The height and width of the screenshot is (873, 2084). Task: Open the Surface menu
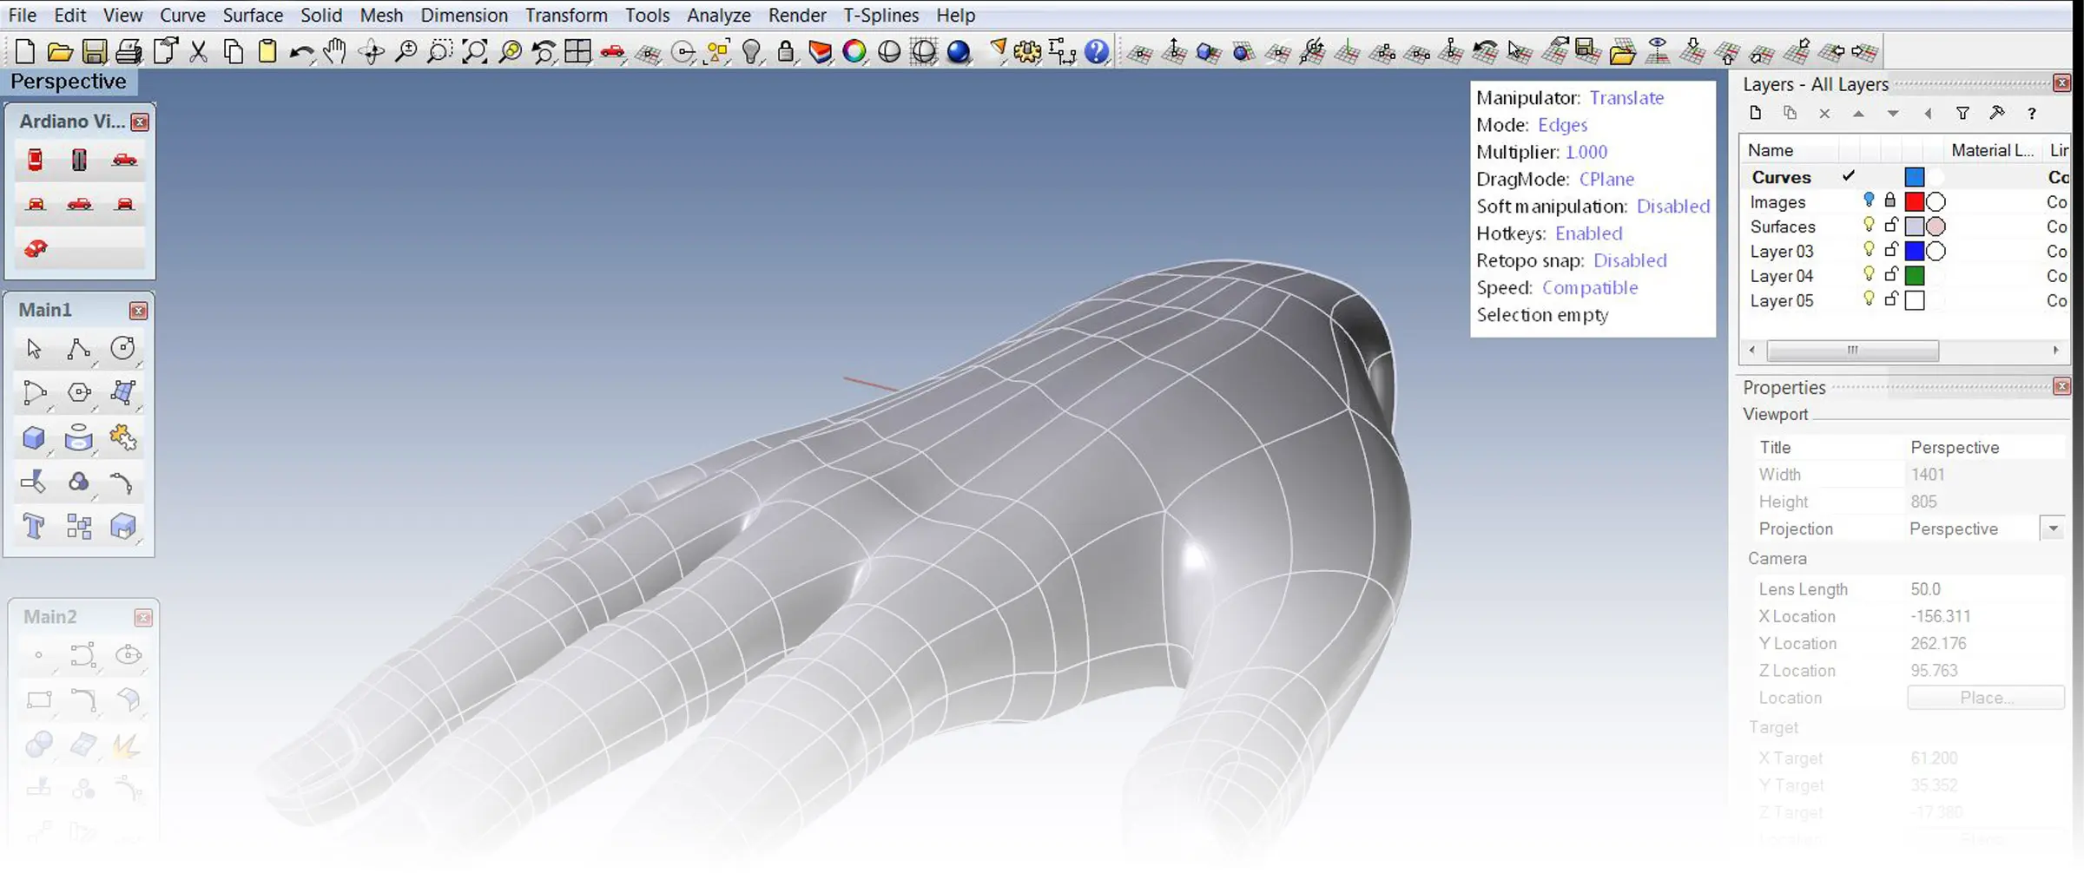click(x=253, y=16)
